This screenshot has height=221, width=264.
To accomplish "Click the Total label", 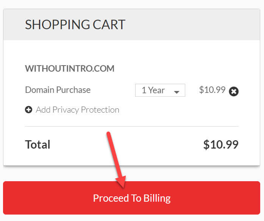I will 37,144.
